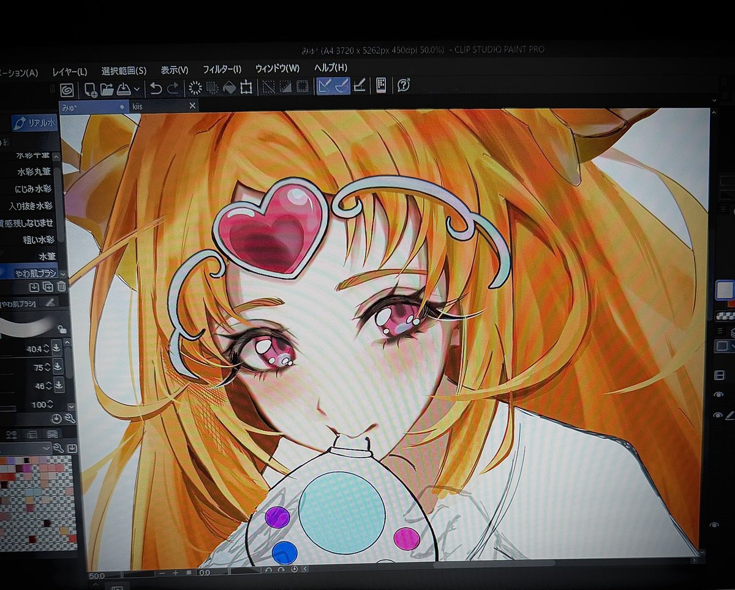735x590 pixels.
Task: Open the ウィンドウ(W) menu
Action: (x=277, y=68)
